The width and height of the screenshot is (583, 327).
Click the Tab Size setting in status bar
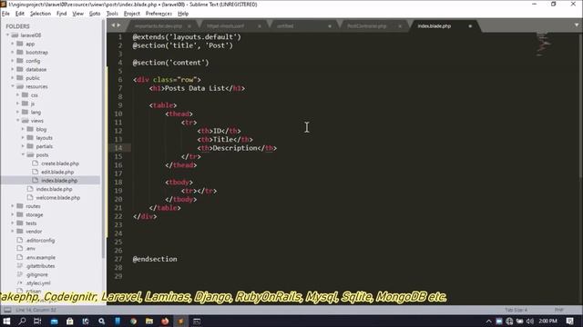516,310
